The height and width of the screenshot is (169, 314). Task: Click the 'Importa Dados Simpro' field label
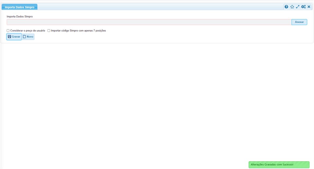(x=20, y=17)
